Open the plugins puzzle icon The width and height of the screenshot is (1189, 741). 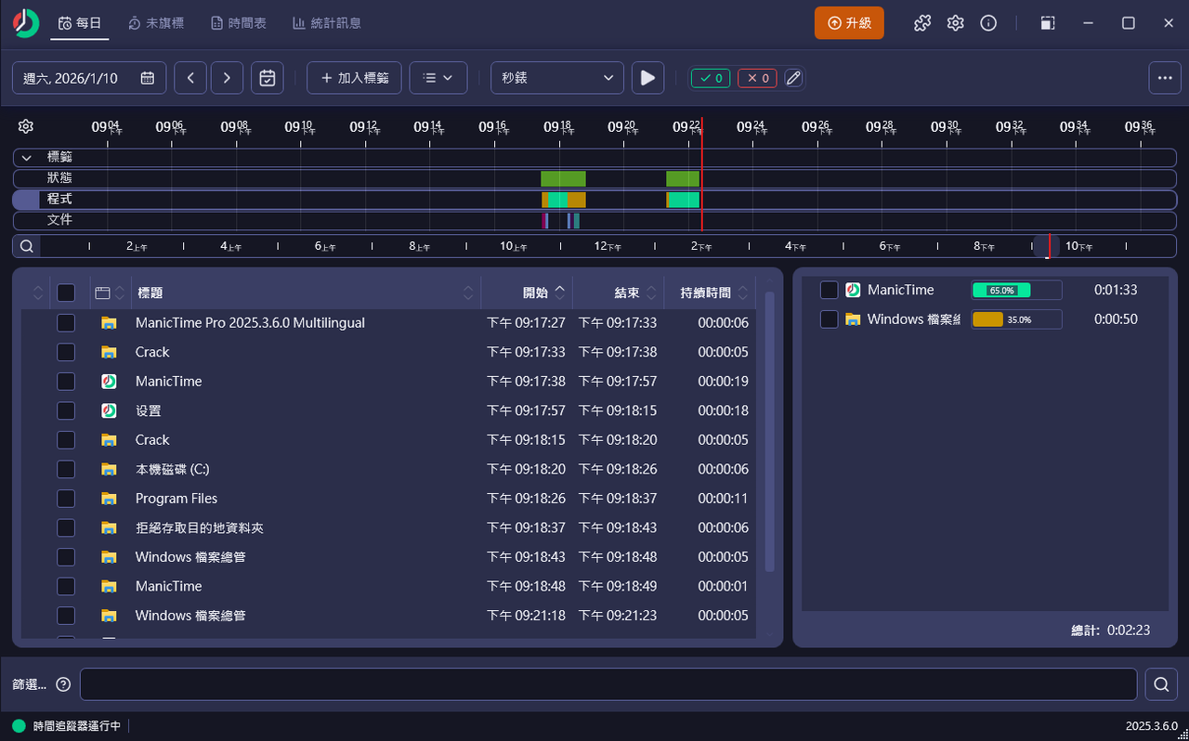(921, 23)
